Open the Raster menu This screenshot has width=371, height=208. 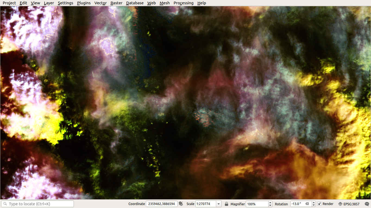pos(116,3)
